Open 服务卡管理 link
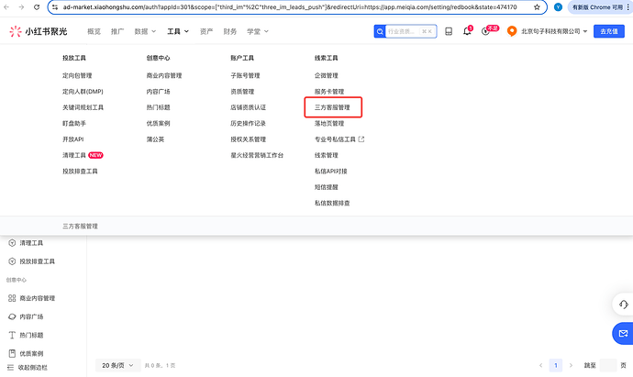The width and height of the screenshot is (633, 377). pyautogui.click(x=329, y=92)
